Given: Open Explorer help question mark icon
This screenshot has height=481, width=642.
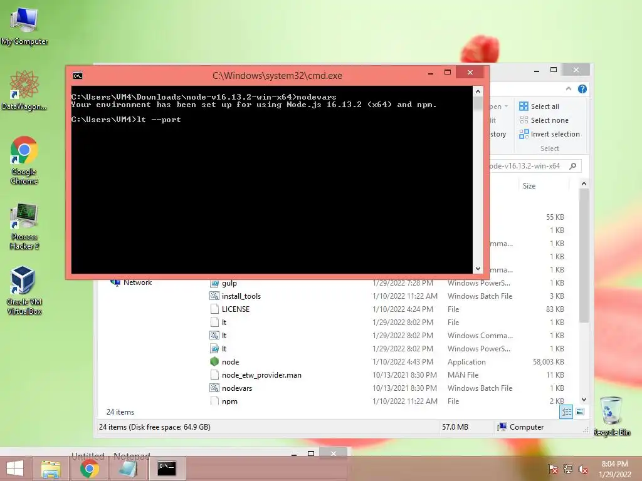Looking at the screenshot, I should (x=582, y=89).
